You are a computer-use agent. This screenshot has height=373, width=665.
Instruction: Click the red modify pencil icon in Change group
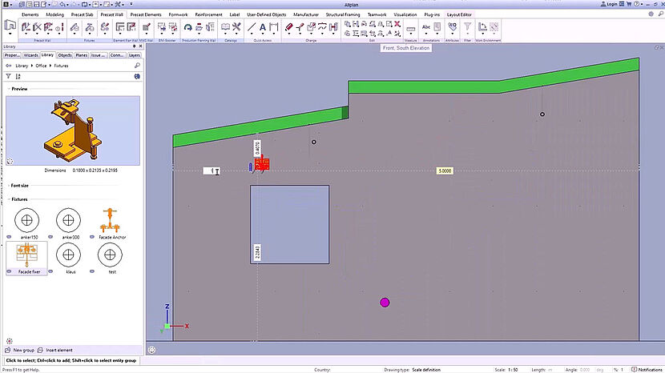pos(288,27)
